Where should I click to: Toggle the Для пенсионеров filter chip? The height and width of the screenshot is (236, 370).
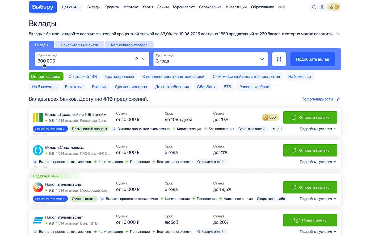[131, 87]
